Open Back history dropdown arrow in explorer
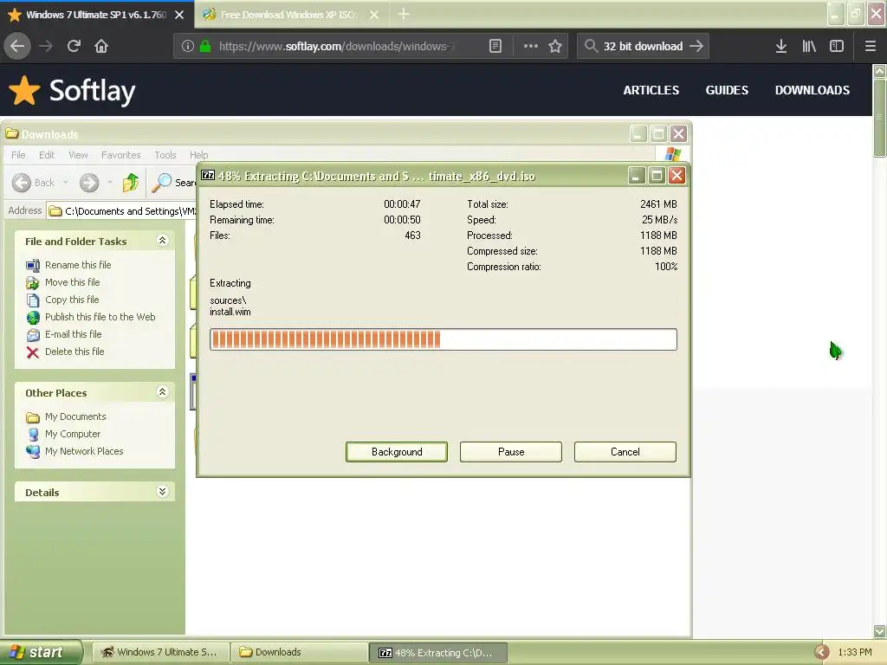Image resolution: width=887 pixels, height=665 pixels. pyautogui.click(x=66, y=183)
